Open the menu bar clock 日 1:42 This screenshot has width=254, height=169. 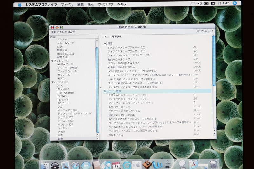tap(224, 3)
